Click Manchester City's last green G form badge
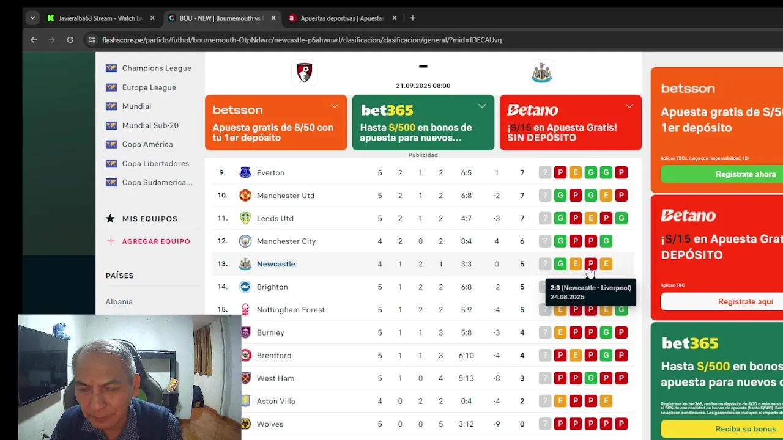The image size is (783, 440). point(606,241)
